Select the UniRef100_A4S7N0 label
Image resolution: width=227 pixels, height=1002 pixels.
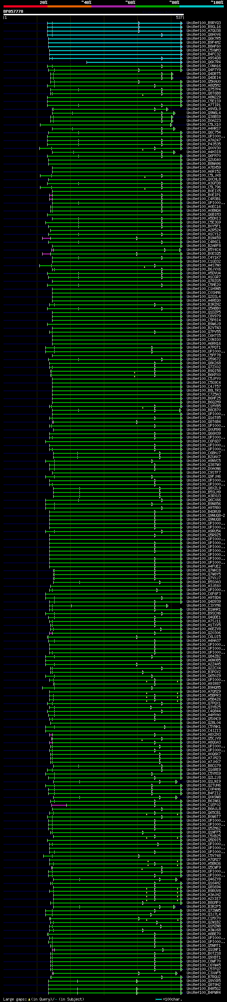point(204,265)
